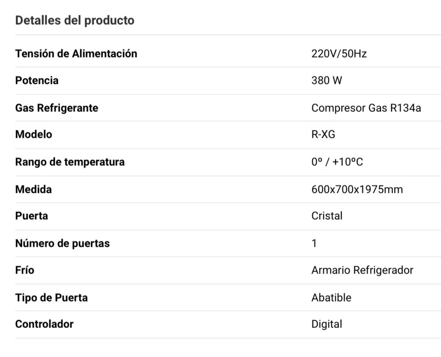Select the 'Rango de temperatura' label
This screenshot has width=441, height=357.
pyautogui.click(x=70, y=162)
